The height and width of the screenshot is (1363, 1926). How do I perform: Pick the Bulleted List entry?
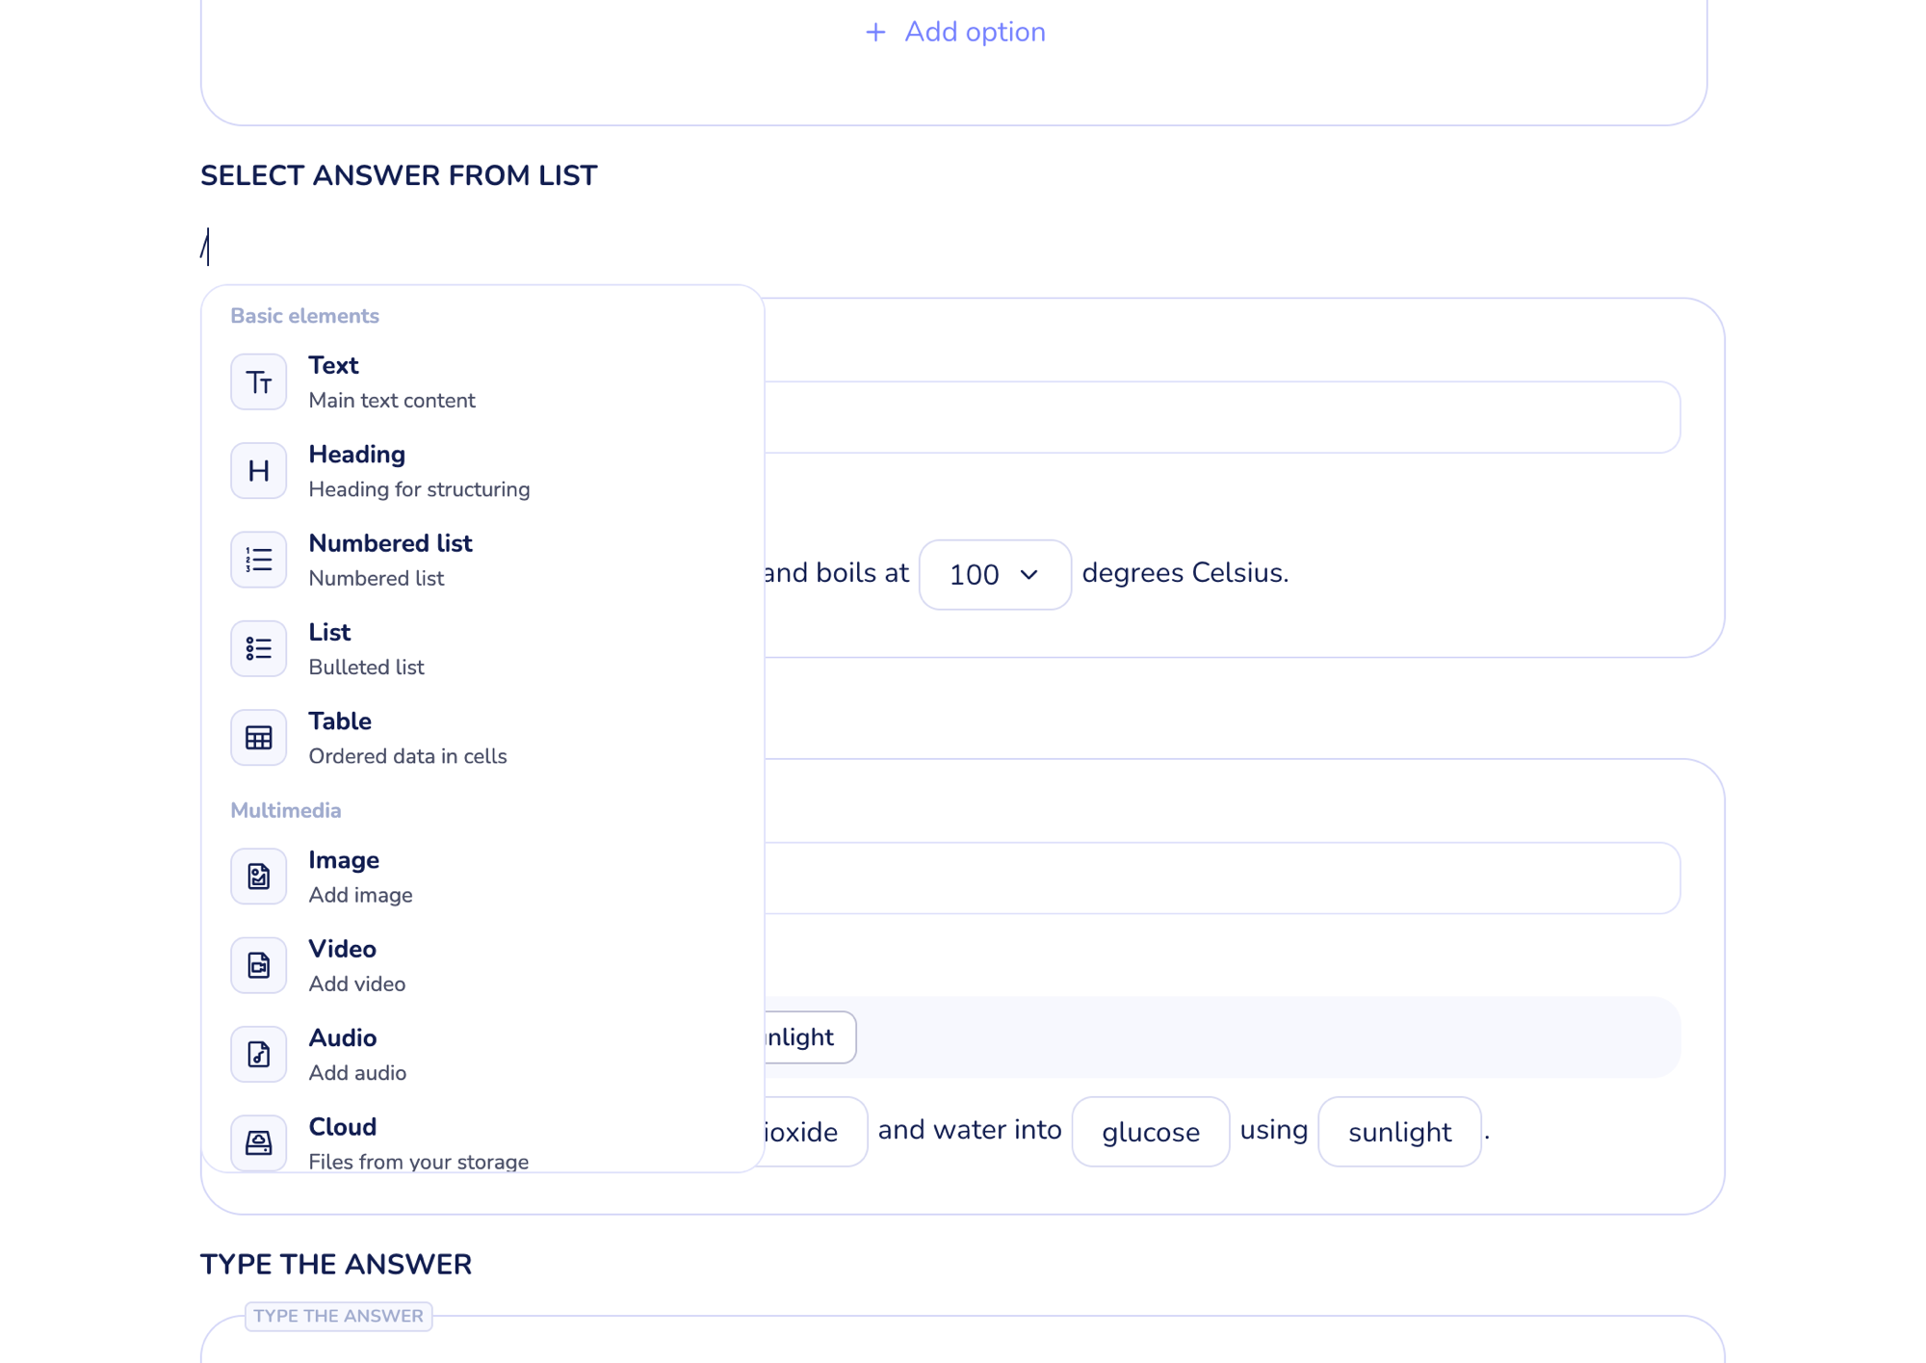481,648
